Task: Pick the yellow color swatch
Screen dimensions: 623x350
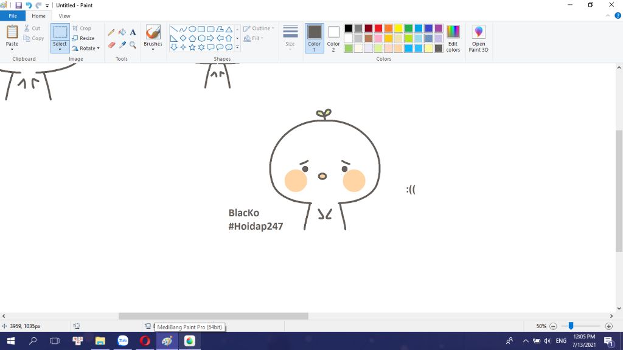Action: (x=399, y=28)
